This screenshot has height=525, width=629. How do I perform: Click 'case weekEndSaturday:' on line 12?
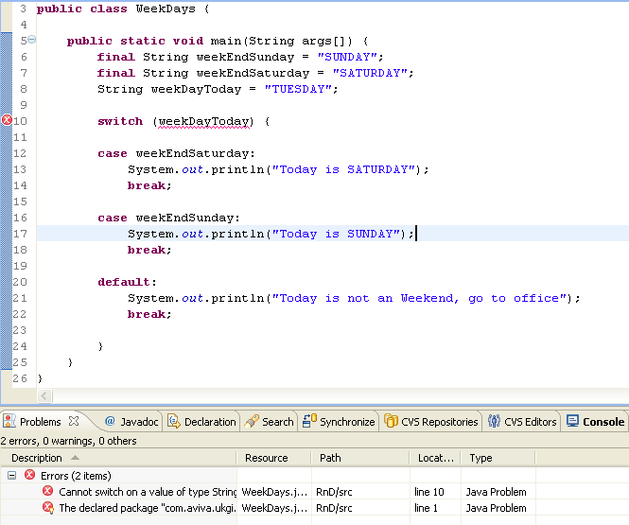176,153
